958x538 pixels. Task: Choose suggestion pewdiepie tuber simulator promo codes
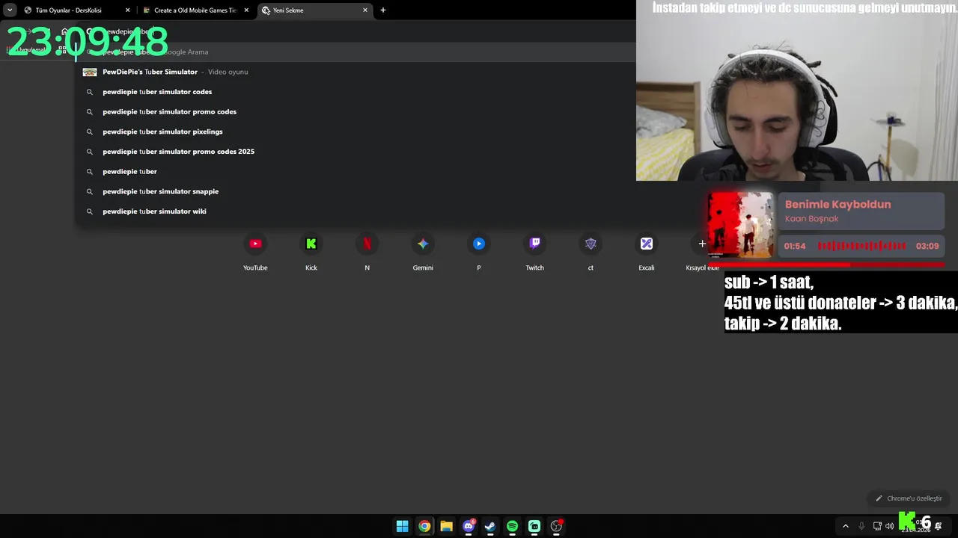pyautogui.click(x=355, y=111)
